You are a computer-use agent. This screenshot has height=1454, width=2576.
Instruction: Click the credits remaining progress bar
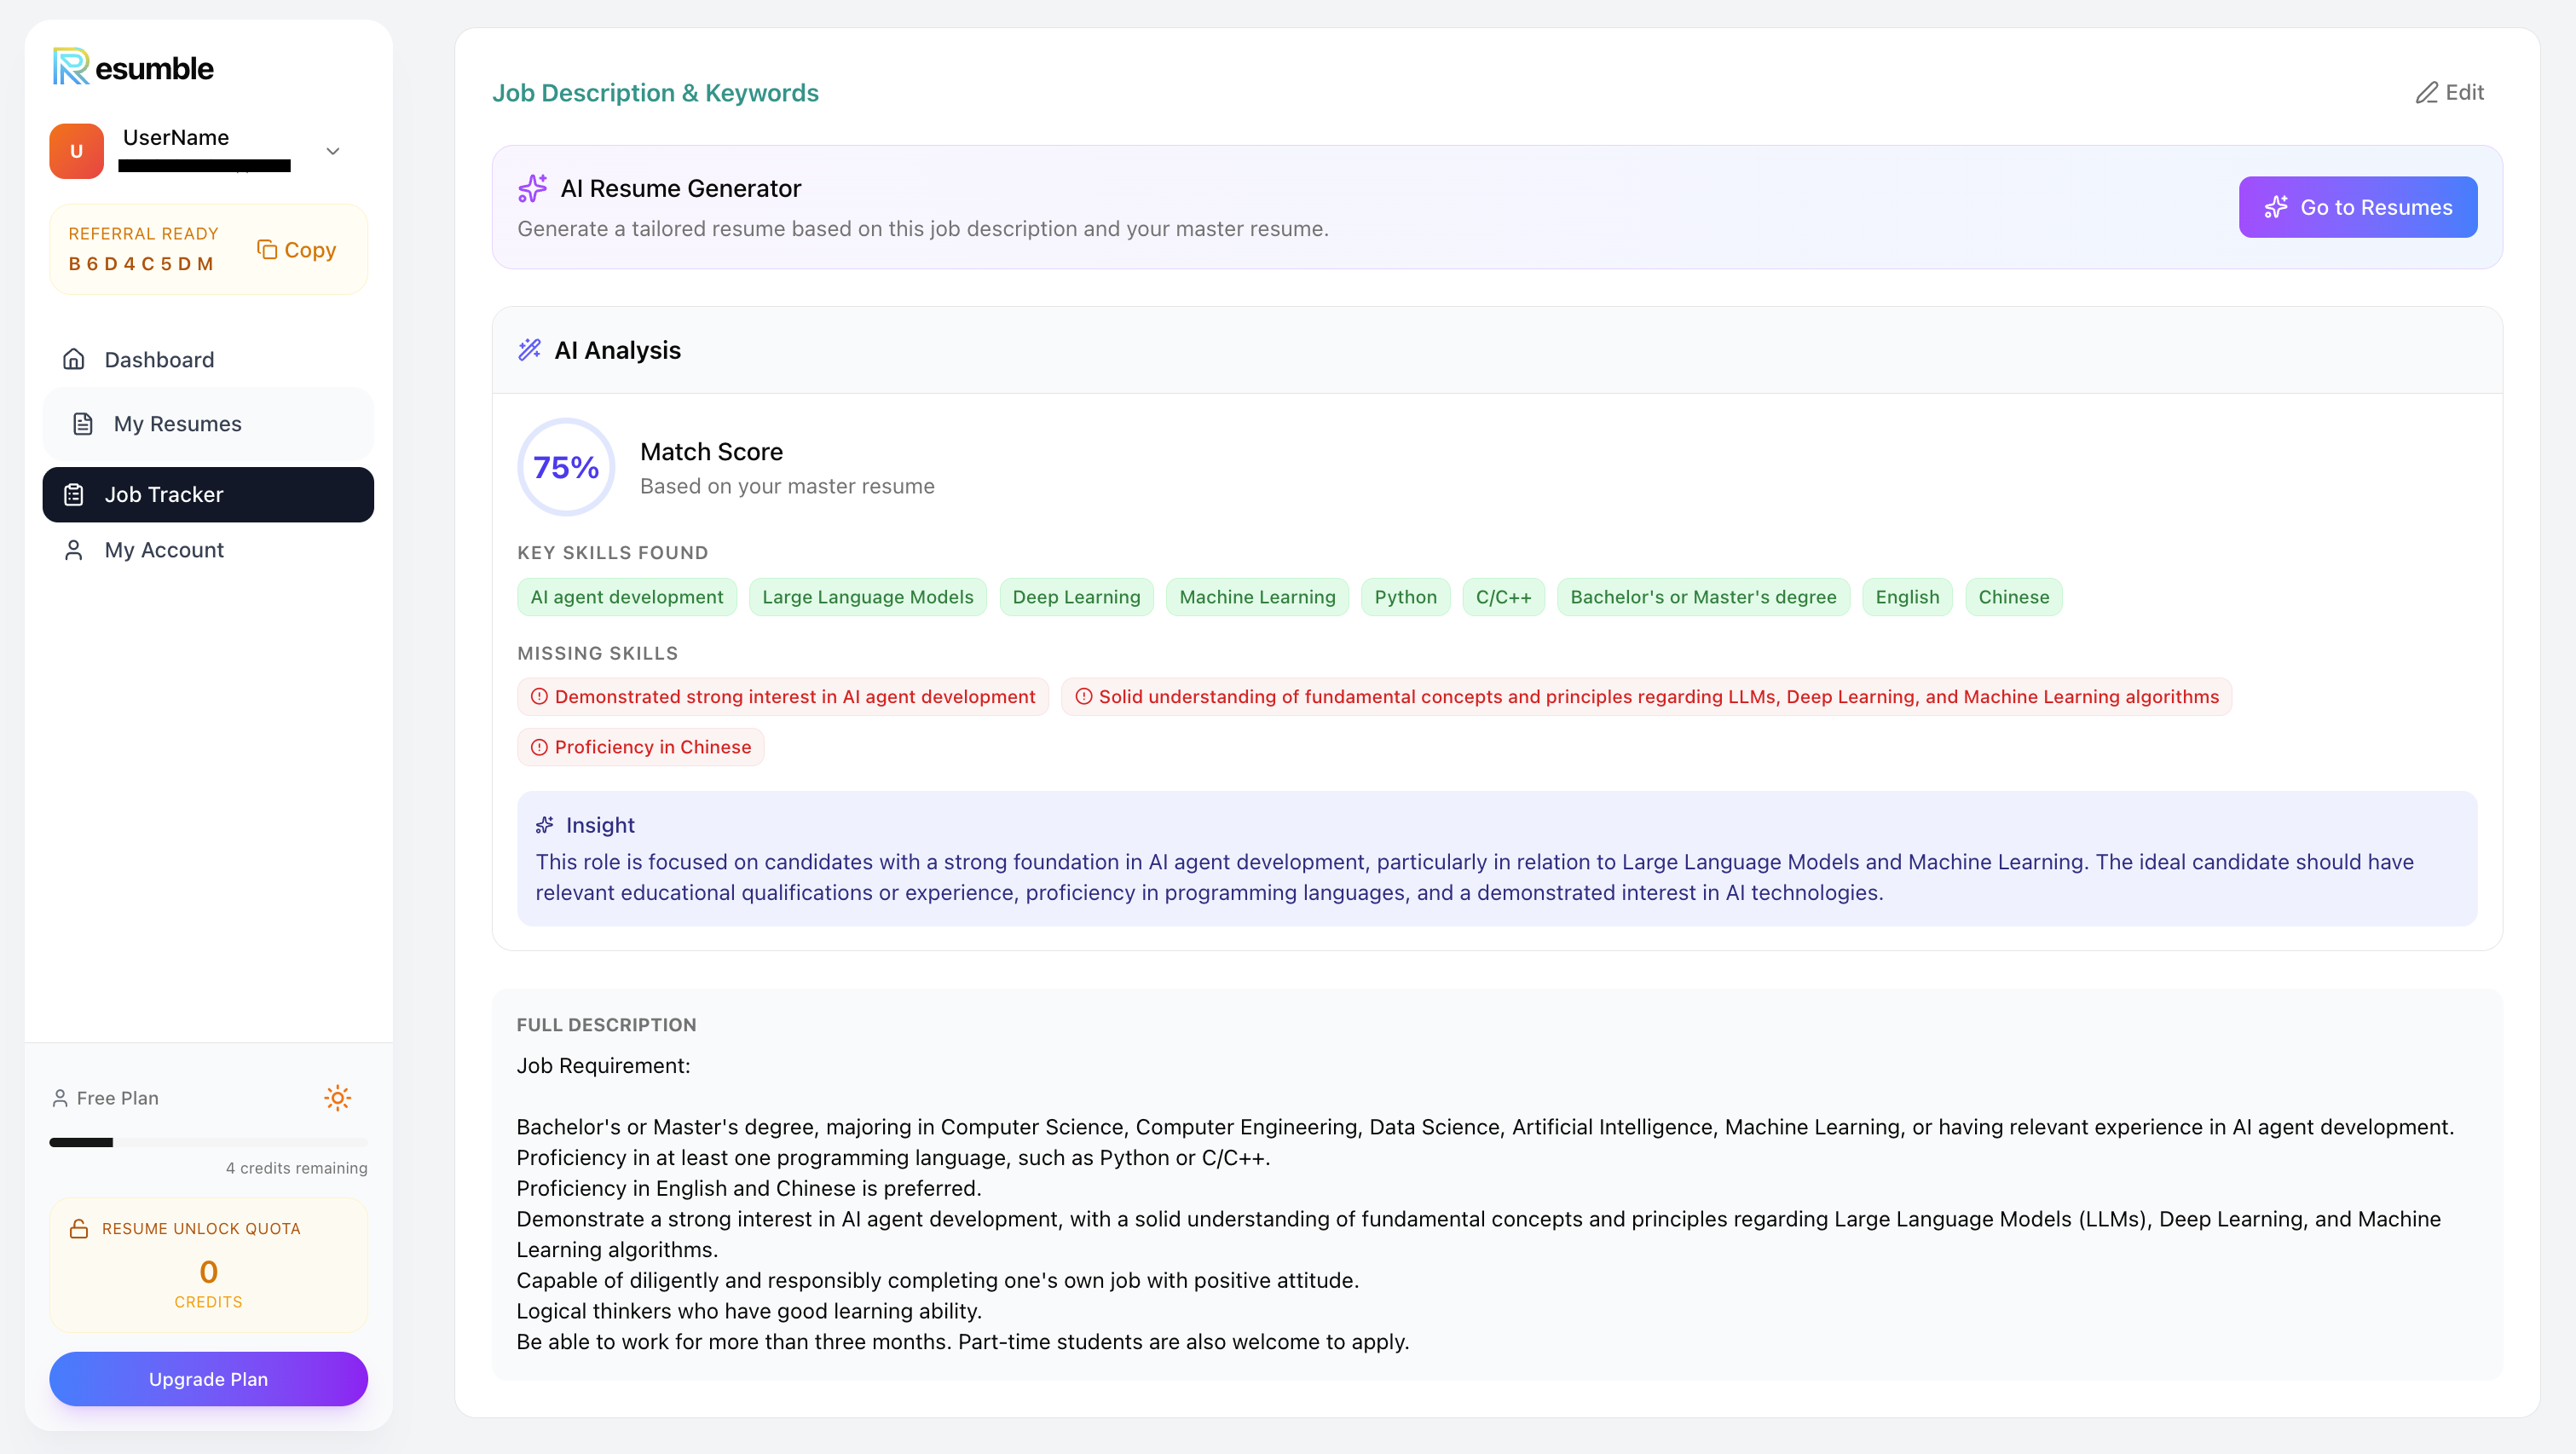[207, 1142]
